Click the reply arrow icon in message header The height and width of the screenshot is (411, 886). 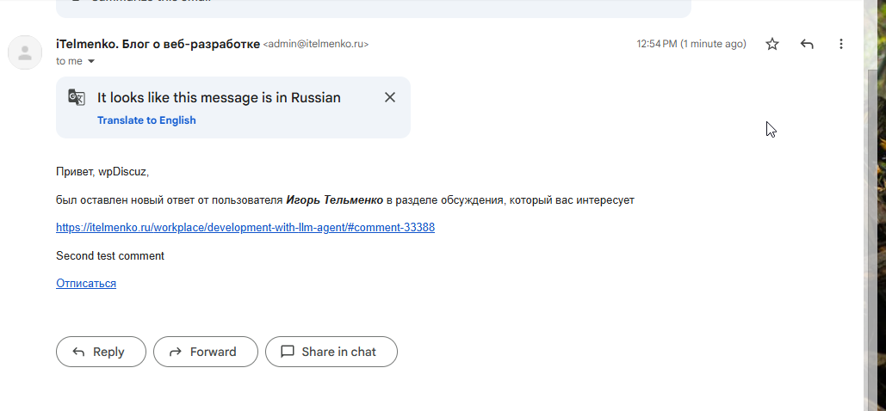coord(807,44)
